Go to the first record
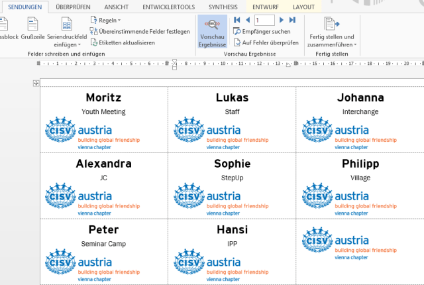The image size is (424, 285). click(x=237, y=20)
